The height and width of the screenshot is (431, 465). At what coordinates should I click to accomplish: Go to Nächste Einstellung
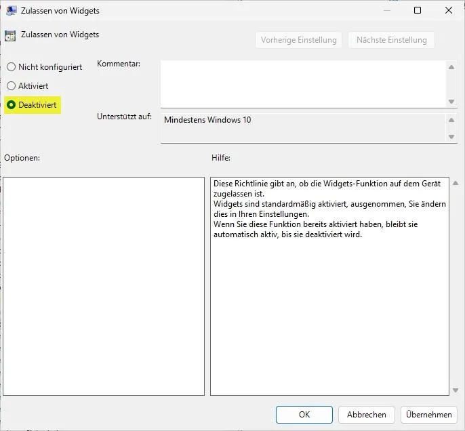(391, 40)
